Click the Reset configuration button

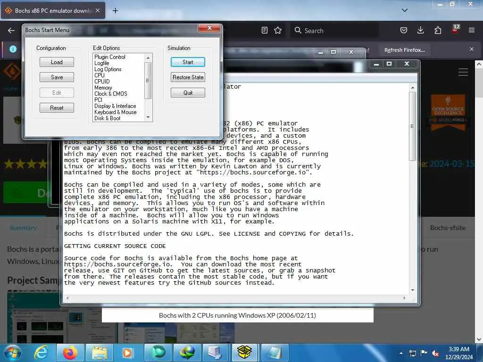pyautogui.click(x=57, y=108)
